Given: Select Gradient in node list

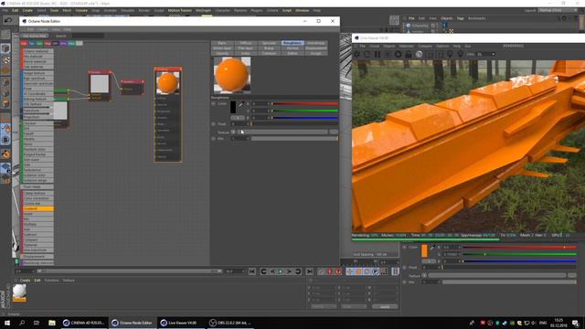Looking at the screenshot, I should click(37, 209).
